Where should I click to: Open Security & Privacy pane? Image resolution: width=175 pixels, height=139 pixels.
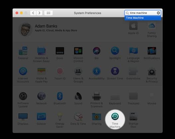tap(152, 75)
